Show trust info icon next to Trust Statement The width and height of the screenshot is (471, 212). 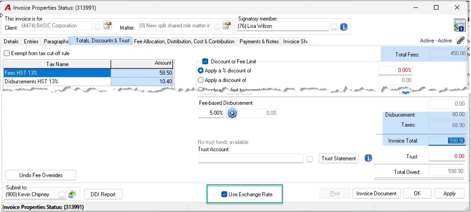[368, 158]
